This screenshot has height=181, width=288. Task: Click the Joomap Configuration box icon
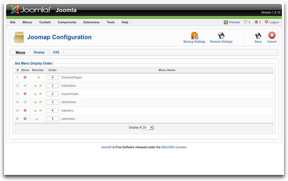[x=19, y=37]
